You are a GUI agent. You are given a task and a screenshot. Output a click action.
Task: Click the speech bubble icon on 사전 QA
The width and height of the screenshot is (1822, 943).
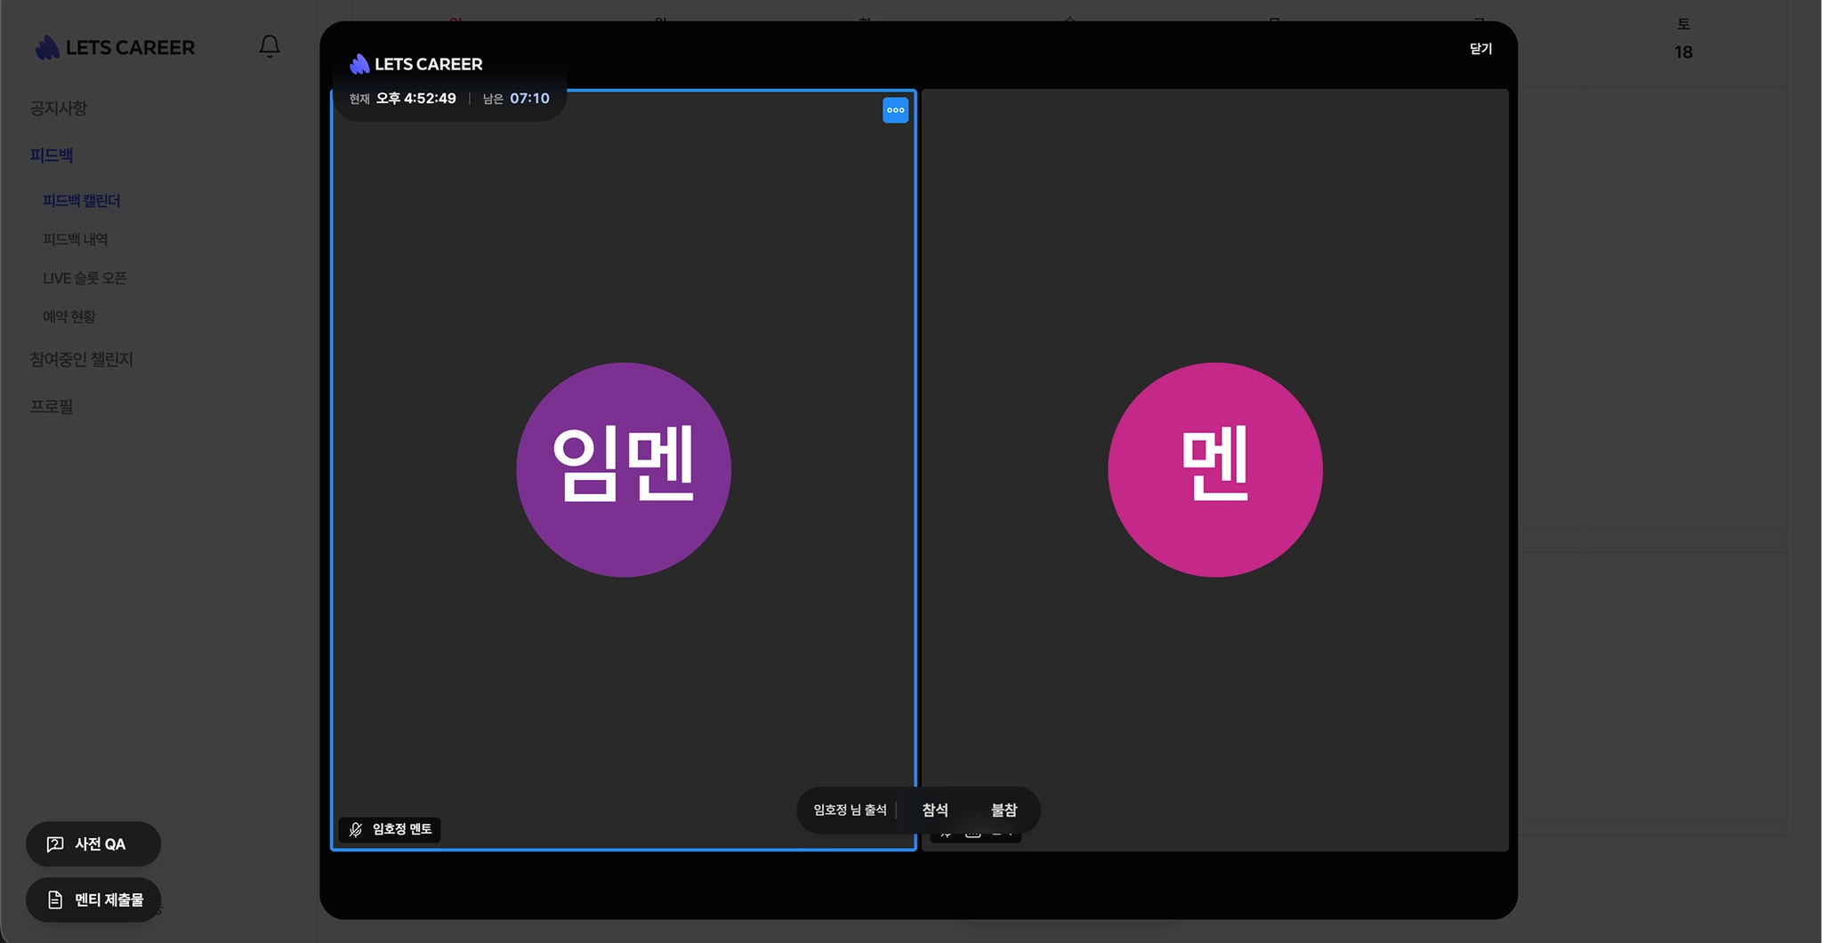coord(55,844)
